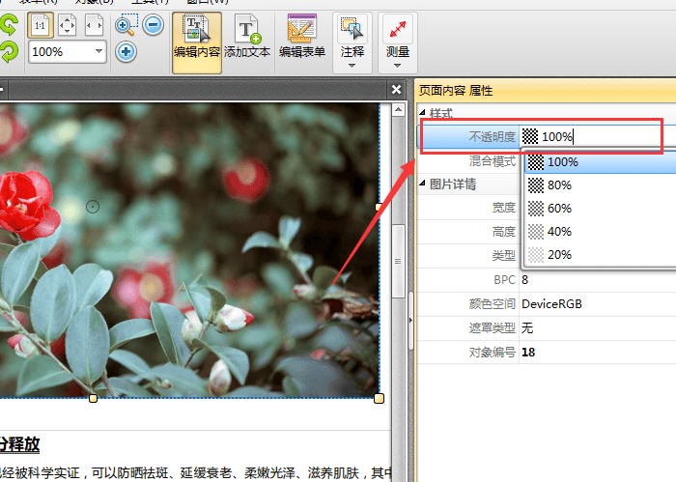Click the image's right-middle resize handle

point(379,208)
